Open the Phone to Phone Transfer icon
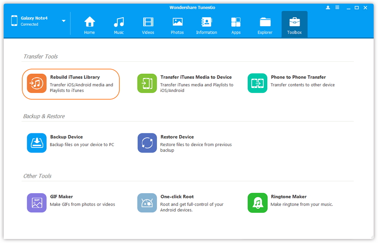Screen dimensions: 378x243 pyautogui.click(x=257, y=84)
